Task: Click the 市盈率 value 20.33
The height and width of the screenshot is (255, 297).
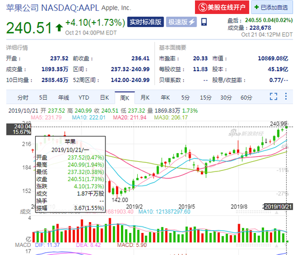Action: [x=200, y=58]
